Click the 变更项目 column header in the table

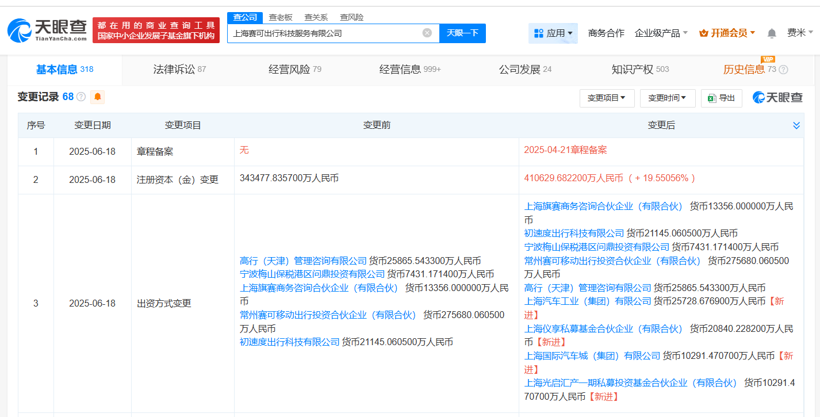coord(183,125)
